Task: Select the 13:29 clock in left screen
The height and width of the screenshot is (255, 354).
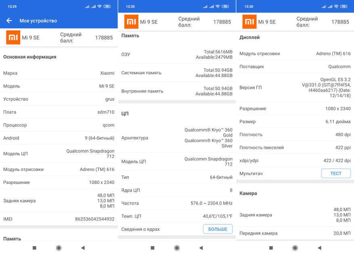Action: click(12, 6)
